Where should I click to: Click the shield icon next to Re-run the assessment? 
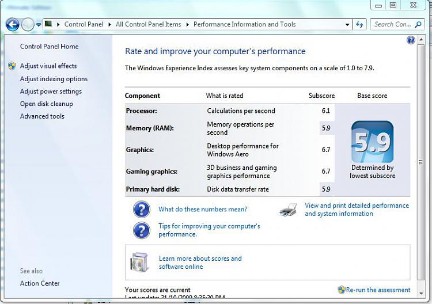[342, 290]
